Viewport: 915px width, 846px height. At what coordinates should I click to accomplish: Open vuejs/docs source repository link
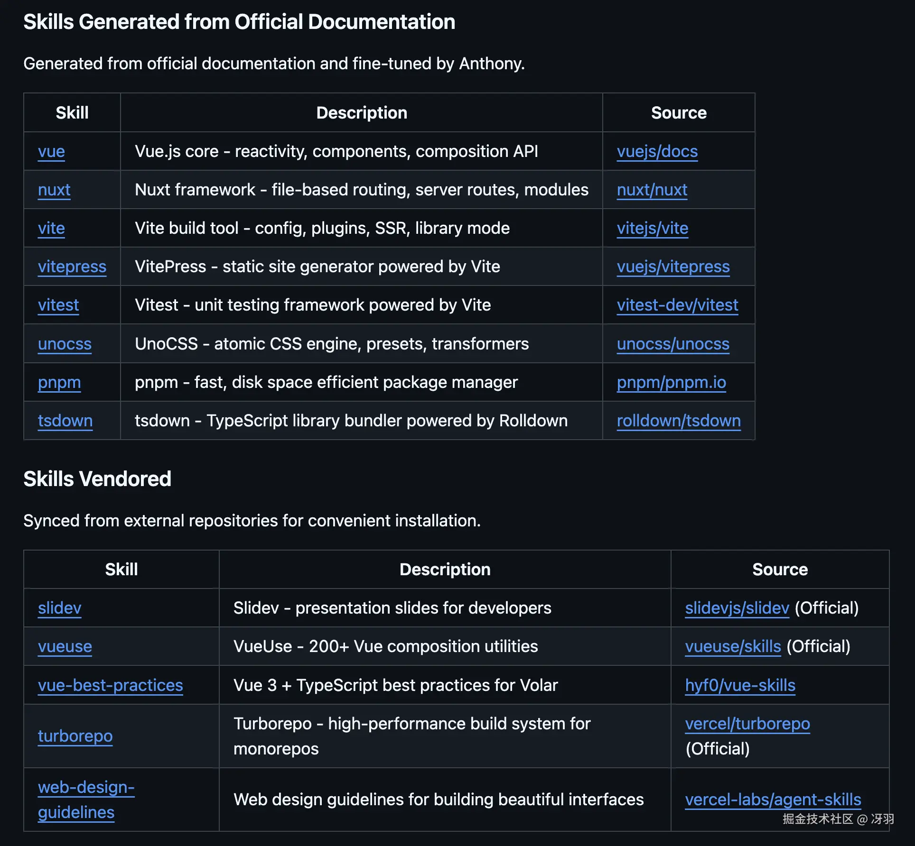(657, 152)
